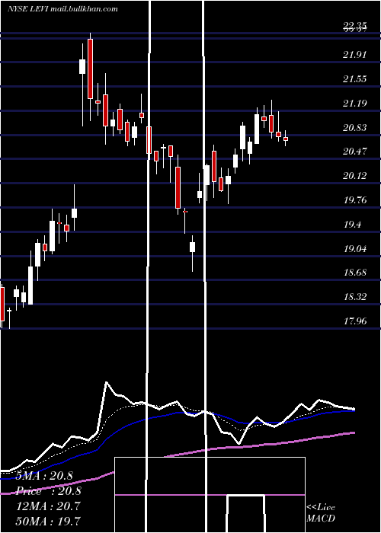Click the 19.04 price level label

(355, 249)
